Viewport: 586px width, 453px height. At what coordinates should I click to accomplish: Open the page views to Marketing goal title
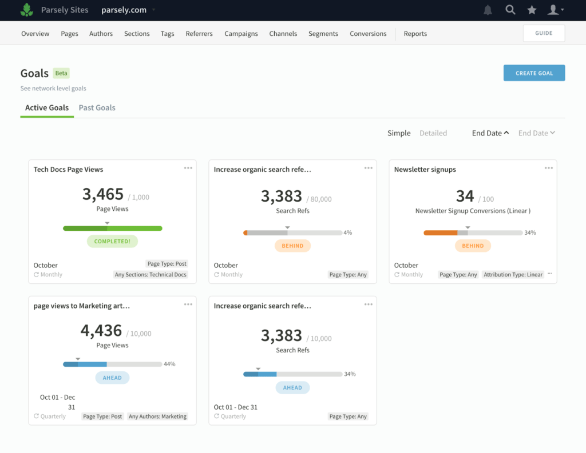pos(82,306)
